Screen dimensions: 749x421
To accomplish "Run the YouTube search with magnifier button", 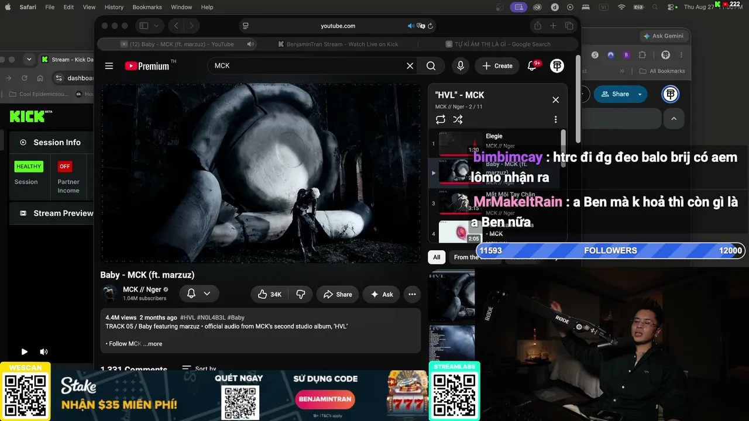I will (x=431, y=66).
